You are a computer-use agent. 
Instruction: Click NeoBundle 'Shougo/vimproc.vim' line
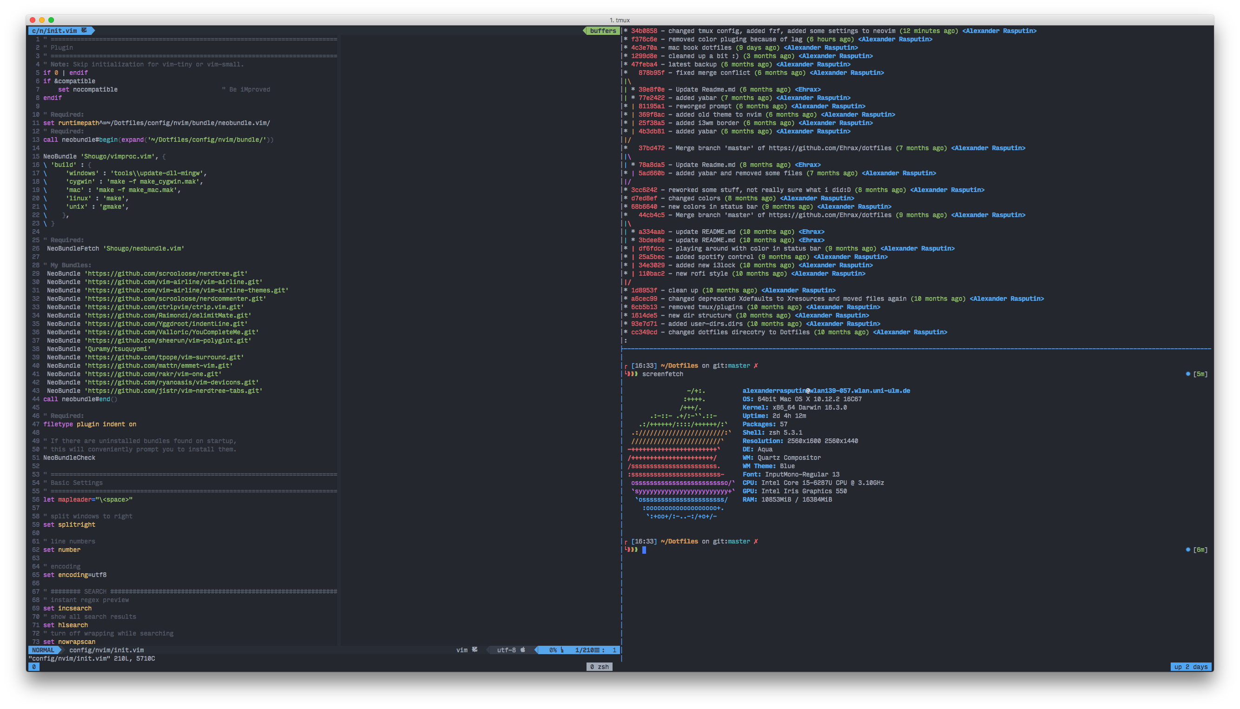click(104, 156)
